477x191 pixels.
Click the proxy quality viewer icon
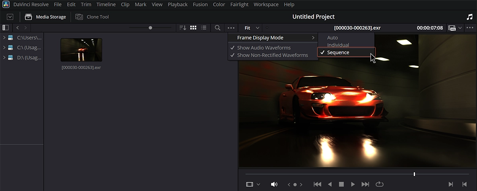pyautogui.click(x=452, y=28)
